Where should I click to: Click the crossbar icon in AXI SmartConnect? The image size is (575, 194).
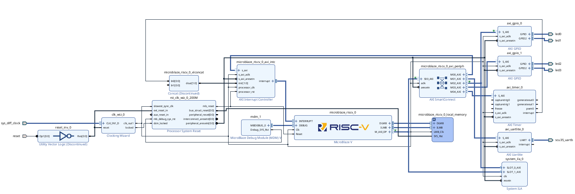tap(442, 83)
